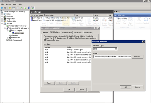Click the Up One Level folder icon
Screen dimensions: 151x103
pos(10,8)
